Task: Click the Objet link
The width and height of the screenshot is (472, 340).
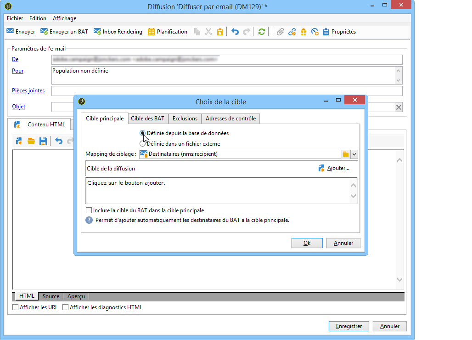Action: pyautogui.click(x=19, y=107)
